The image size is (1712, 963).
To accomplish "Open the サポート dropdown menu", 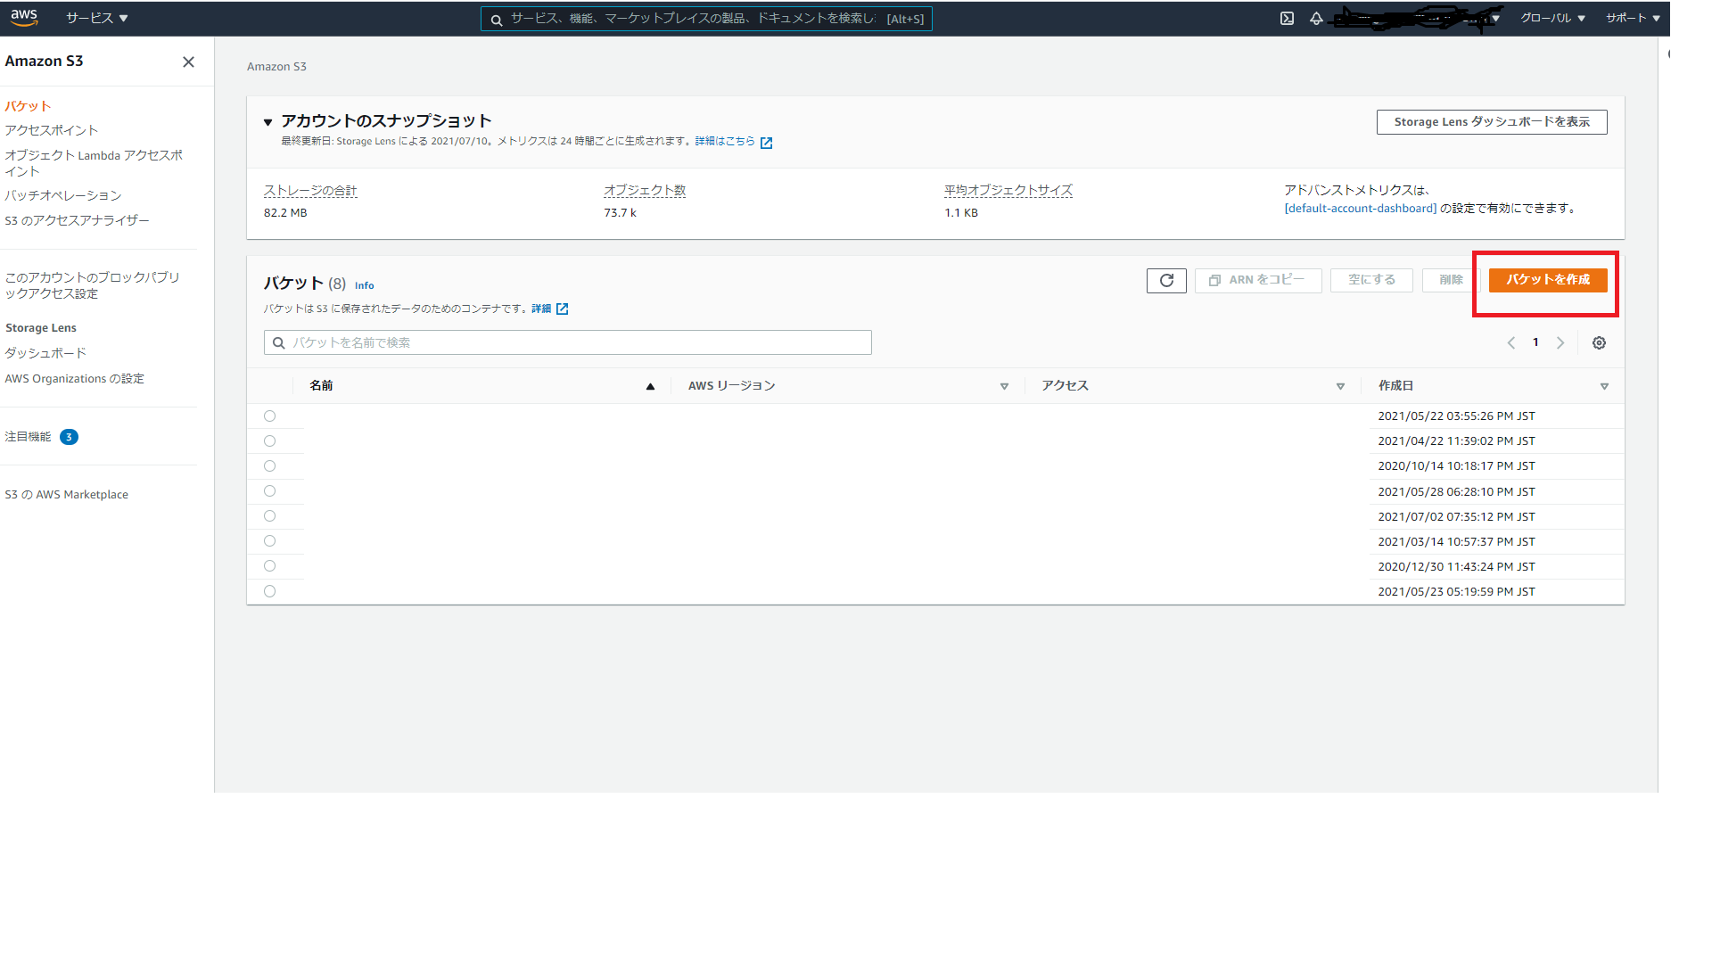I will pyautogui.click(x=1633, y=18).
